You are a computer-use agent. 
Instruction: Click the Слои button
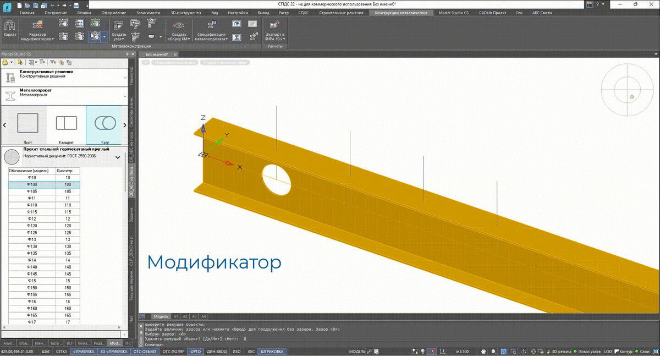(643, 351)
